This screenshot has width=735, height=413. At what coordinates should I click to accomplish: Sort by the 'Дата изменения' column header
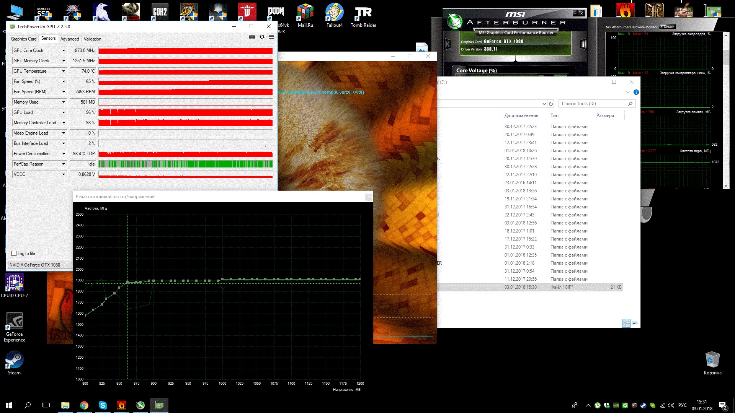[x=521, y=115]
